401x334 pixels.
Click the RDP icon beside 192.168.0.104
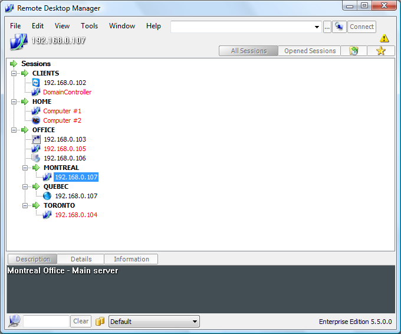(47, 215)
